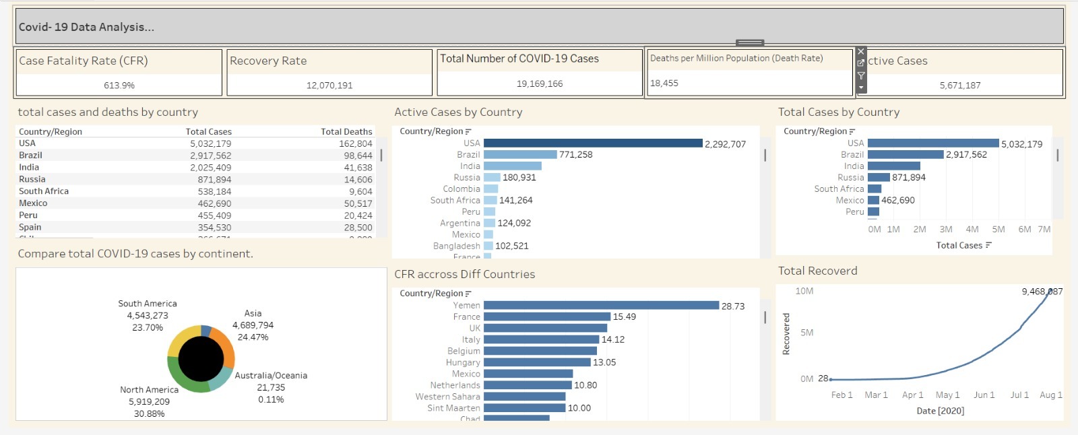This screenshot has width=1078, height=435.
Task: Click scrollbar of total cases deaths table
Action: click(381, 156)
